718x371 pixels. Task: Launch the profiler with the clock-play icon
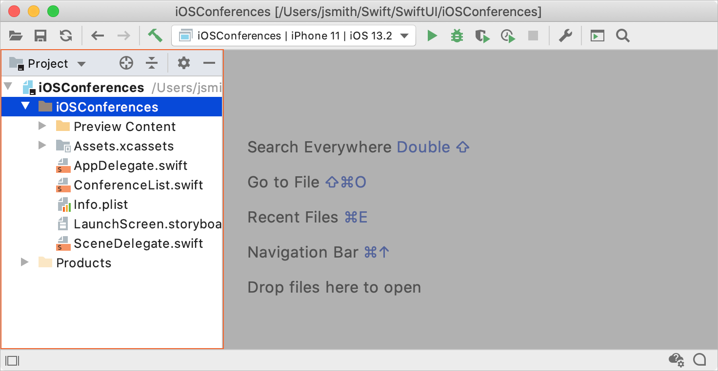pos(508,36)
